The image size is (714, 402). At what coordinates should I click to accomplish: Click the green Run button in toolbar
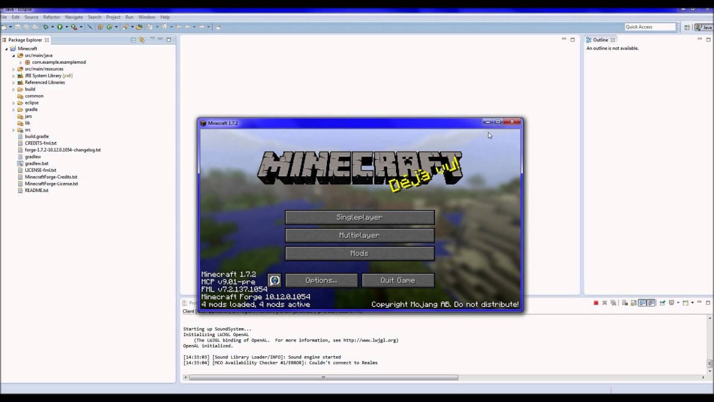click(60, 27)
